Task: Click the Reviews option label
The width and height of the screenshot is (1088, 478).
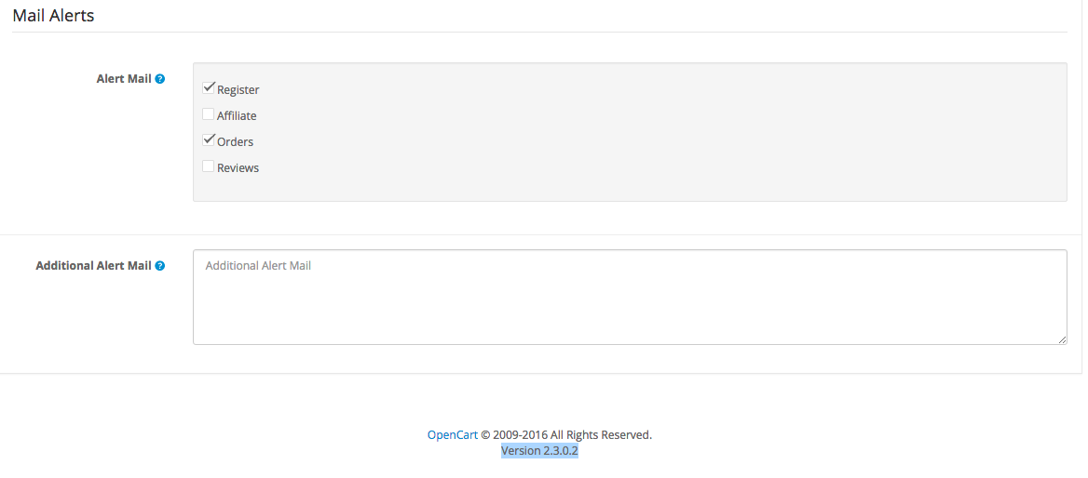Action: click(x=238, y=168)
